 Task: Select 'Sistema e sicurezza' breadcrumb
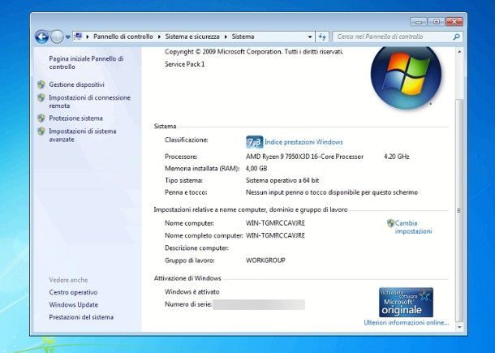192,37
